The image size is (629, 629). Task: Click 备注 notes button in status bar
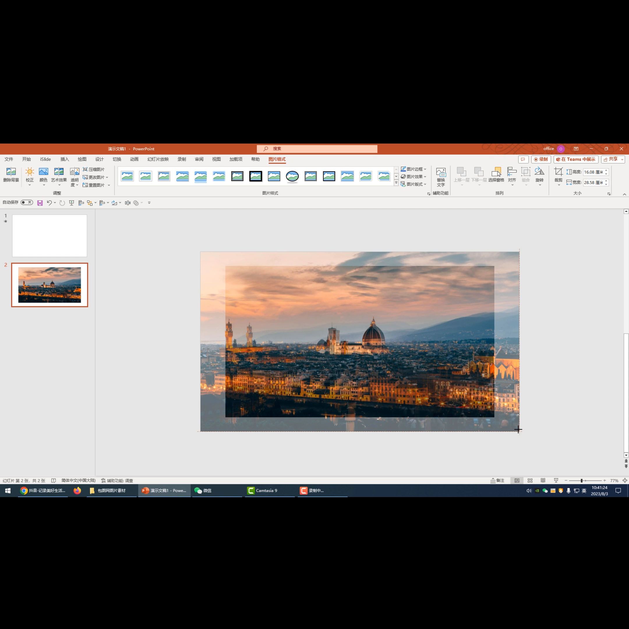pos(497,480)
